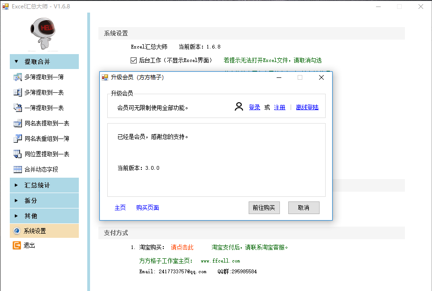Click the 系统设置 gear icon
The height and width of the screenshot is (291, 432).
(17, 231)
